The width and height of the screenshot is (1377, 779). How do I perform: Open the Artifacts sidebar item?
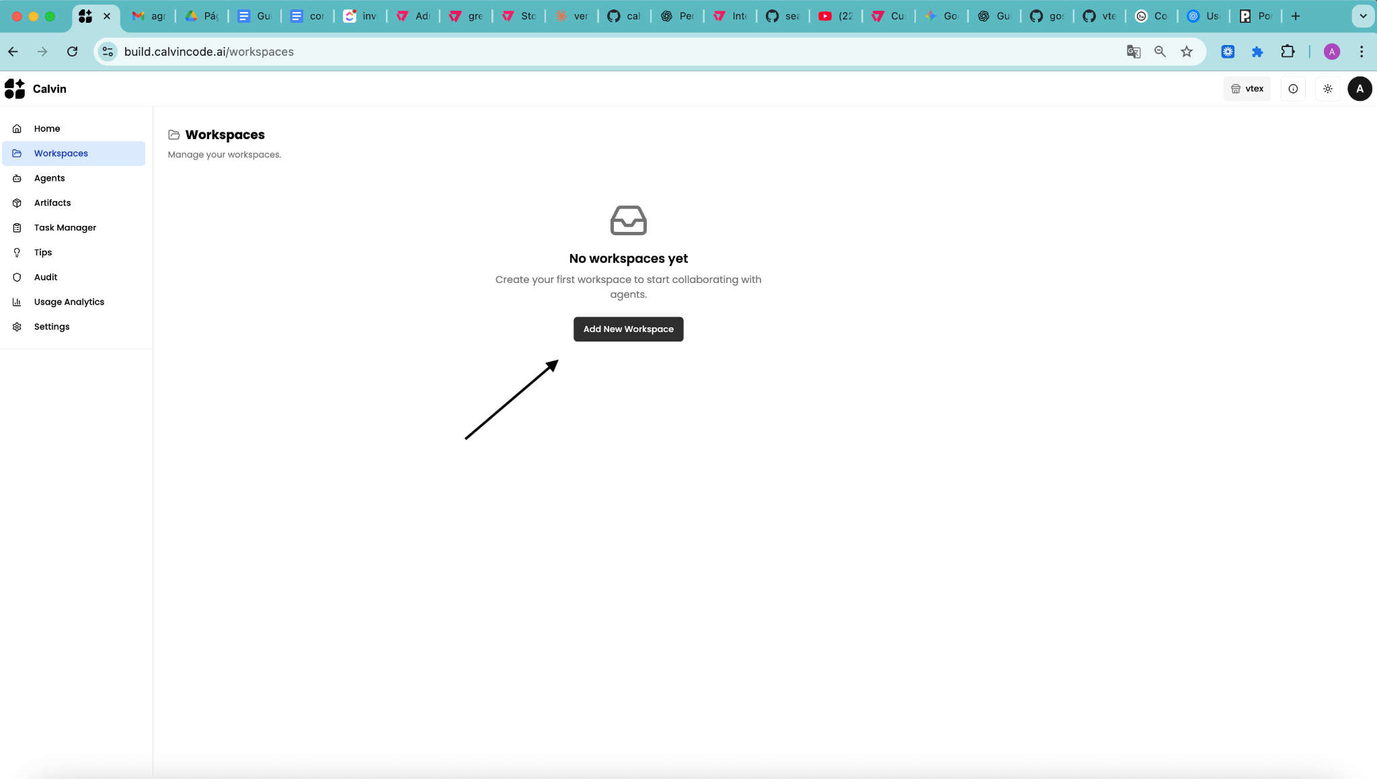[52, 203]
